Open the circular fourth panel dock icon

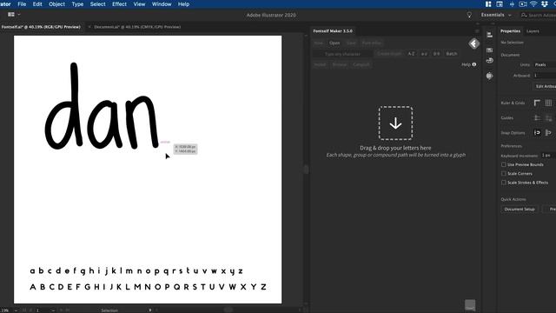tap(490, 76)
